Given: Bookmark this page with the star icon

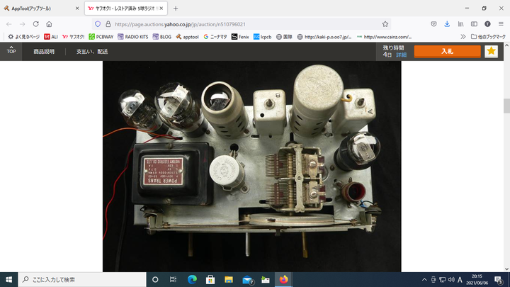Looking at the screenshot, I should coord(385,23).
